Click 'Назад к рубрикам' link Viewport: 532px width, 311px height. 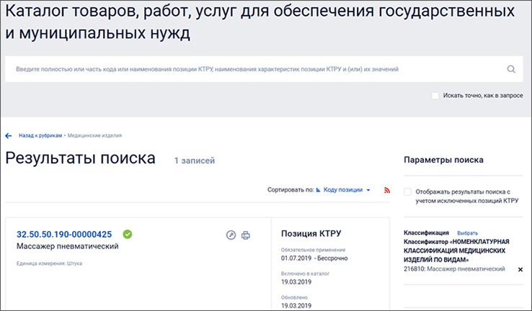(40, 135)
